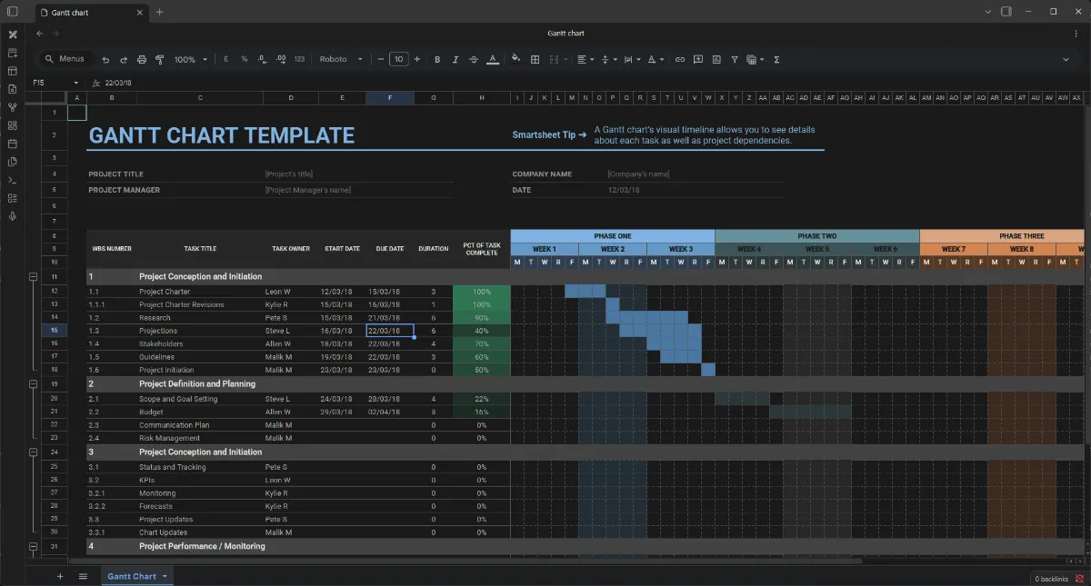Click the font size field showing 10
The height and width of the screenshot is (586, 1091).
pos(398,59)
